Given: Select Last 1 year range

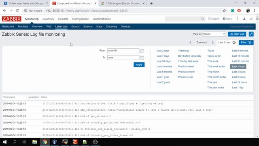Looking at the screenshot, I should pyautogui.click(x=163, y=77).
